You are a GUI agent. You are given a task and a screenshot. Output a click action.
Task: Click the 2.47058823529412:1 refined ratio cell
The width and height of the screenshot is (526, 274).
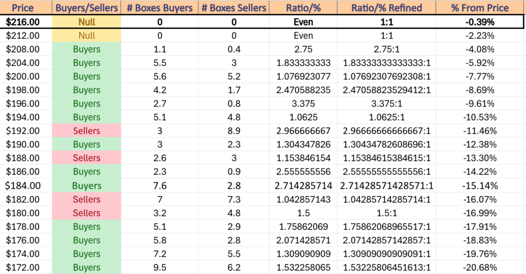click(x=386, y=90)
